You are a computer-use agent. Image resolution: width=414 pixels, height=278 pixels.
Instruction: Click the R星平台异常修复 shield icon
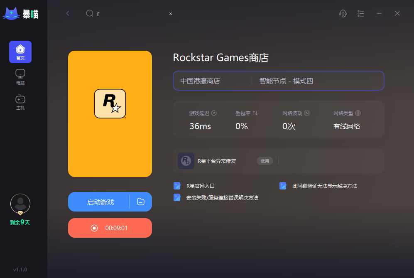click(x=186, y=161)
